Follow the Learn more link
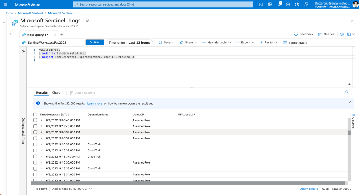Image resolution: width=359 pixels, height=195 pixels. coord(94,104)
